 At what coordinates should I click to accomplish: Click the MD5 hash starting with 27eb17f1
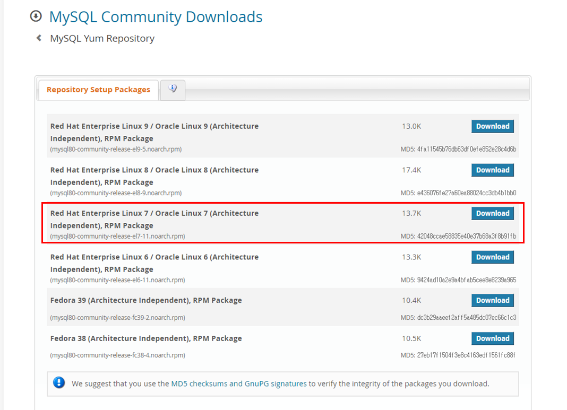[x=466, y=355]
